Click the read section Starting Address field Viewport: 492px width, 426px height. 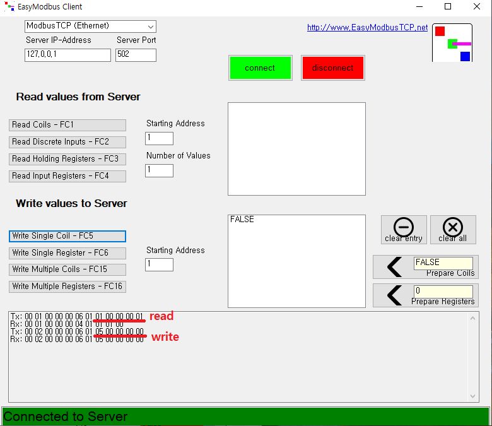click(159, 138)
